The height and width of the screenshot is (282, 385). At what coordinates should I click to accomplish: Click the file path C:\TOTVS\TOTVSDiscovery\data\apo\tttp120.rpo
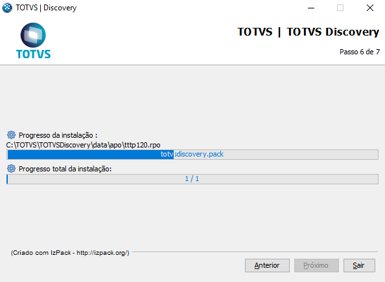point(83,145)
